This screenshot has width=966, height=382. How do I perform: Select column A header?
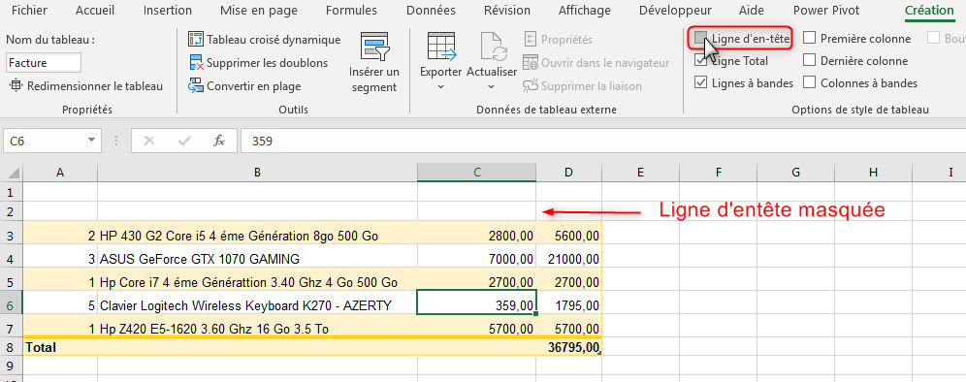(60, 174)
